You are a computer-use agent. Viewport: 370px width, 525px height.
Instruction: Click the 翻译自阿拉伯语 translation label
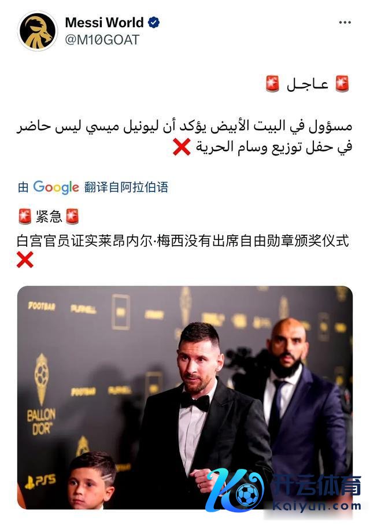[x=126, y=187]
